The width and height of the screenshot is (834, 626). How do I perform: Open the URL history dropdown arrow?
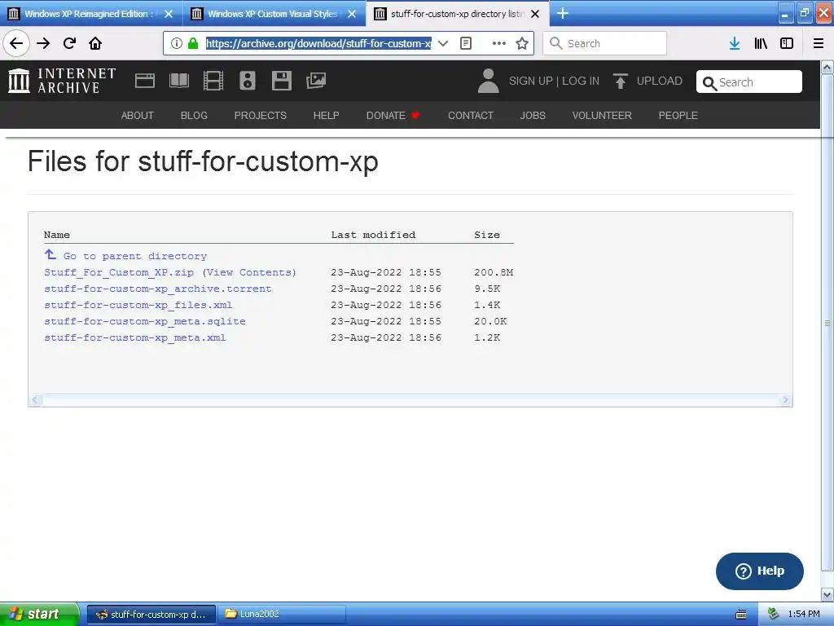click(442, 43)
